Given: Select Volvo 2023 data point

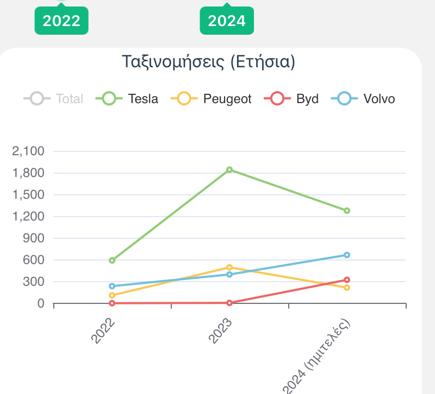Looking at the screenshot, I should click(x=229, y=275).
